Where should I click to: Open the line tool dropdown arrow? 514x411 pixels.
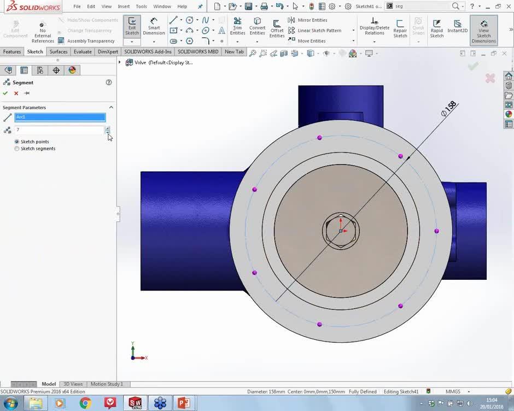180,20
